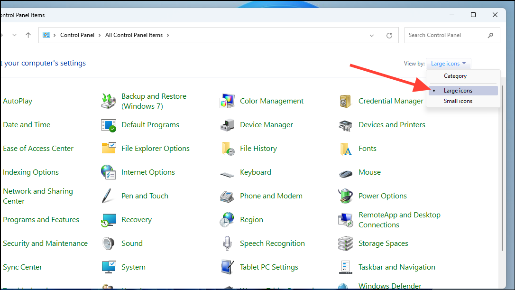Open the Sound speaker icon
The width and height of the screenshot is (515, 290).
108,243
